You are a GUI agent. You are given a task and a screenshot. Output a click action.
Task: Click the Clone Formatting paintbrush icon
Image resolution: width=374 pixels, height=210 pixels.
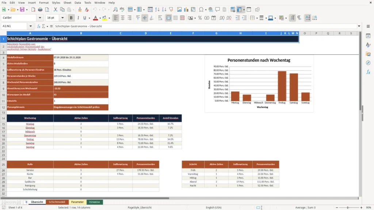click(80, 9)
